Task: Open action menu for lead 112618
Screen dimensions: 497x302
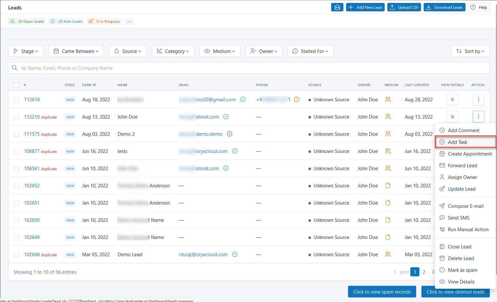Action: tap(478, 99)
